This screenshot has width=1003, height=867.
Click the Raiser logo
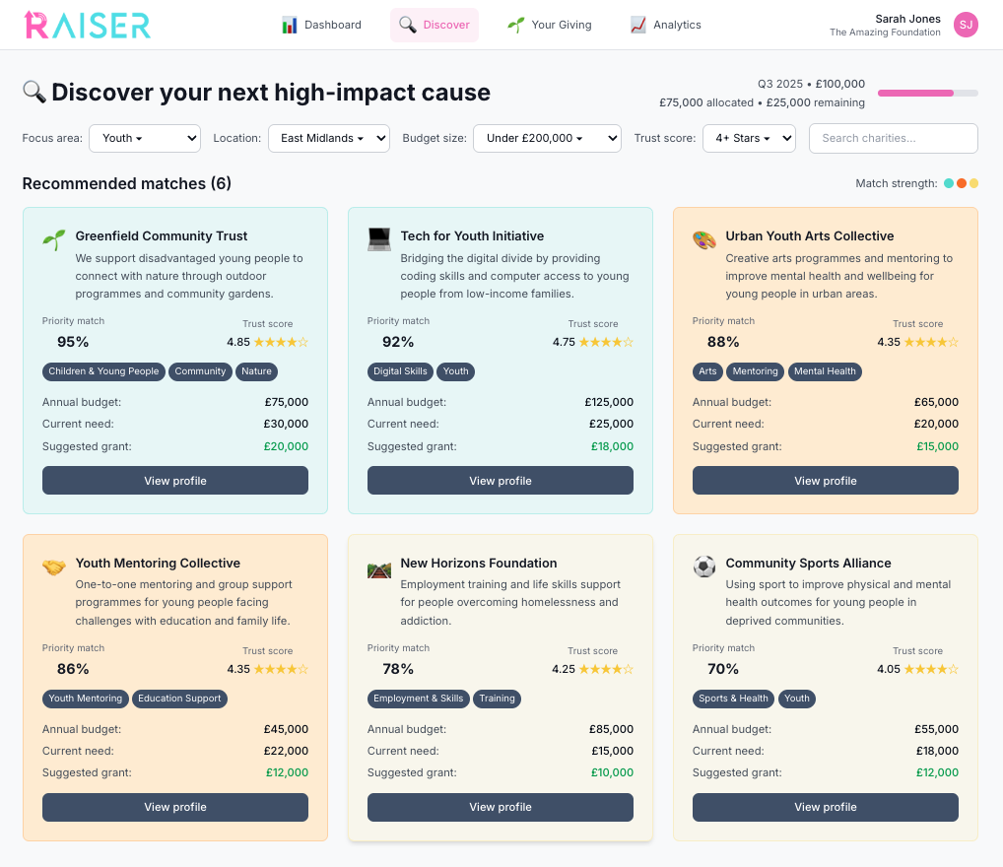tap(88, 25)
